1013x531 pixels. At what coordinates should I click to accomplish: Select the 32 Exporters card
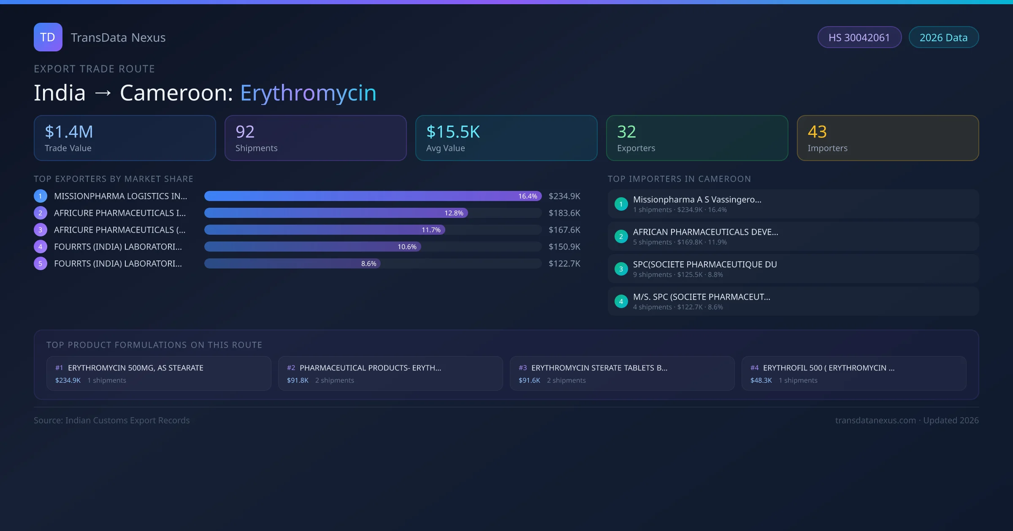pos(697,138)
